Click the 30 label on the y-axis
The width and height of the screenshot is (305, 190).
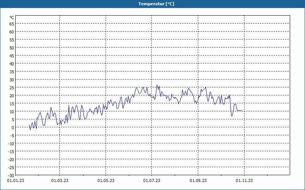[12, 79]
